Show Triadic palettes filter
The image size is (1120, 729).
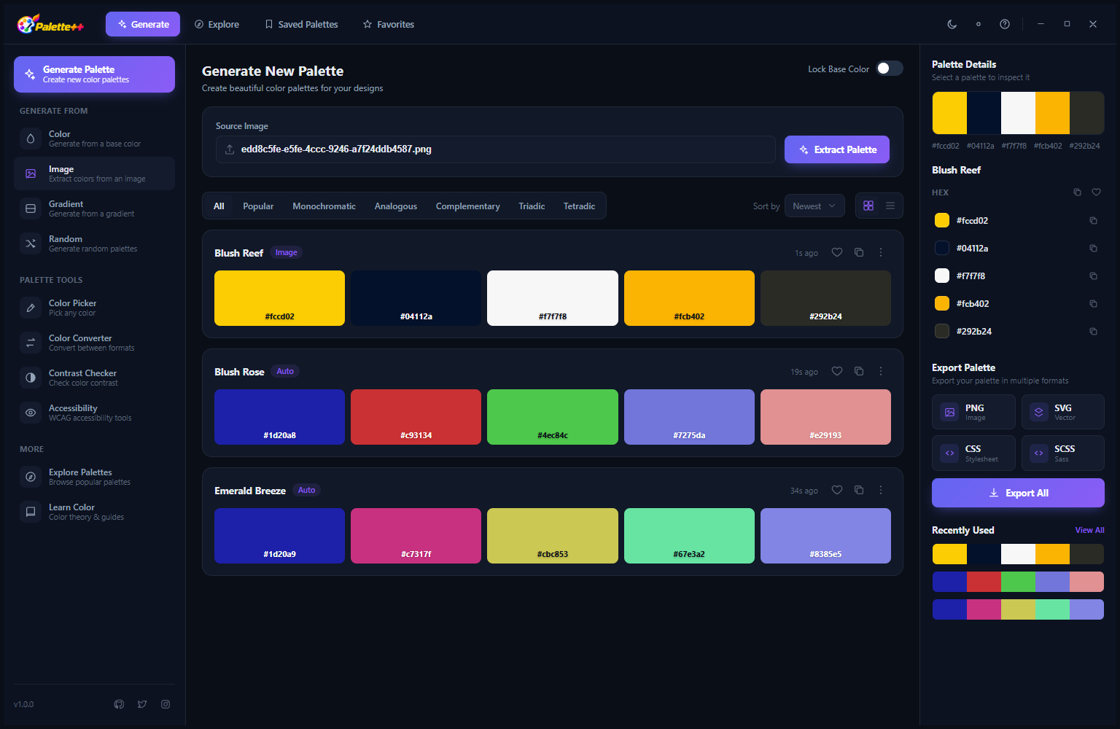click(x=532, y=206)
